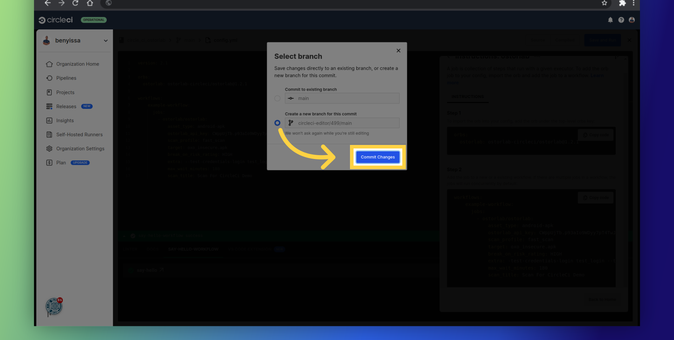This screenshot has width=674, height=340.
Task: Open the existing branch main selector
Action: point(342,98)
